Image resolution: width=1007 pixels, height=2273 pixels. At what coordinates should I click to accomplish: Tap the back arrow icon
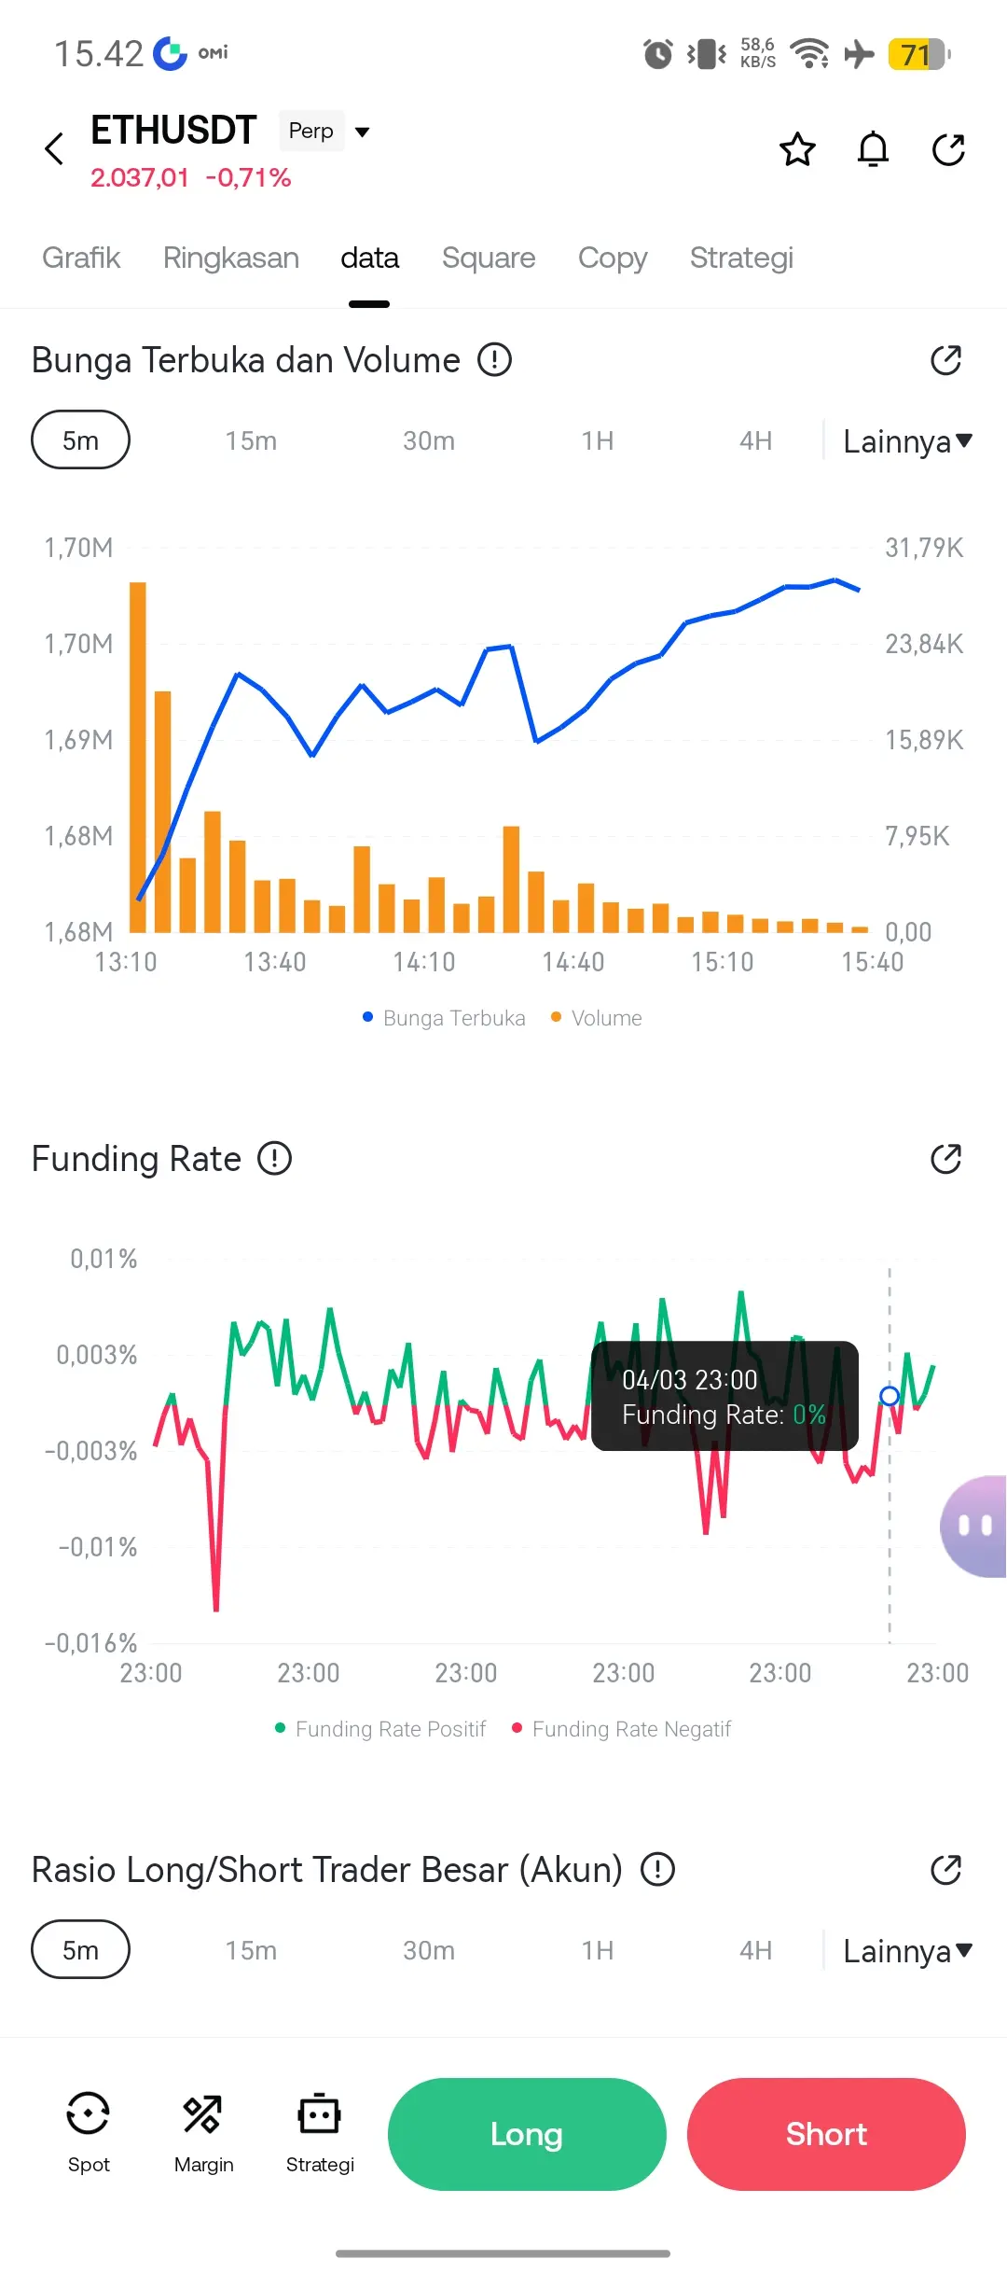(54, 148)
